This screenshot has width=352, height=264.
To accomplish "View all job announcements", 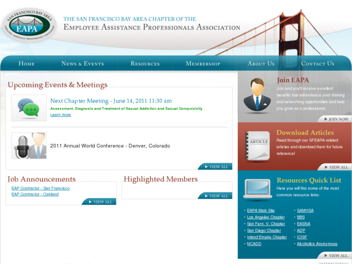I will [x=99, y=202].
